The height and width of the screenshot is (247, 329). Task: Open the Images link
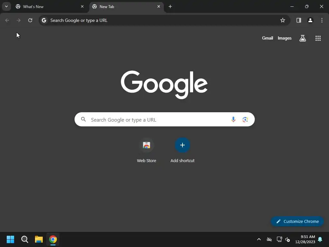[285, 38]
